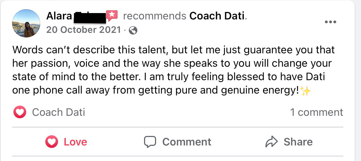Click the review text starting 'Words can't describe'
Viewport: 361px width, 161px height.
click(173, 50)
